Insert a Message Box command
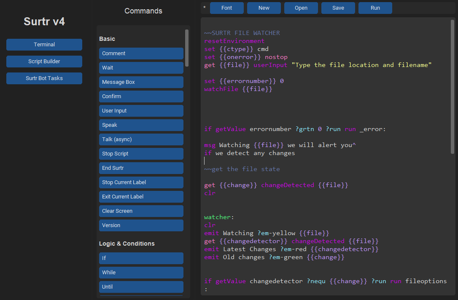This screenshot has width=458, height=300. (x=141, y=82)
